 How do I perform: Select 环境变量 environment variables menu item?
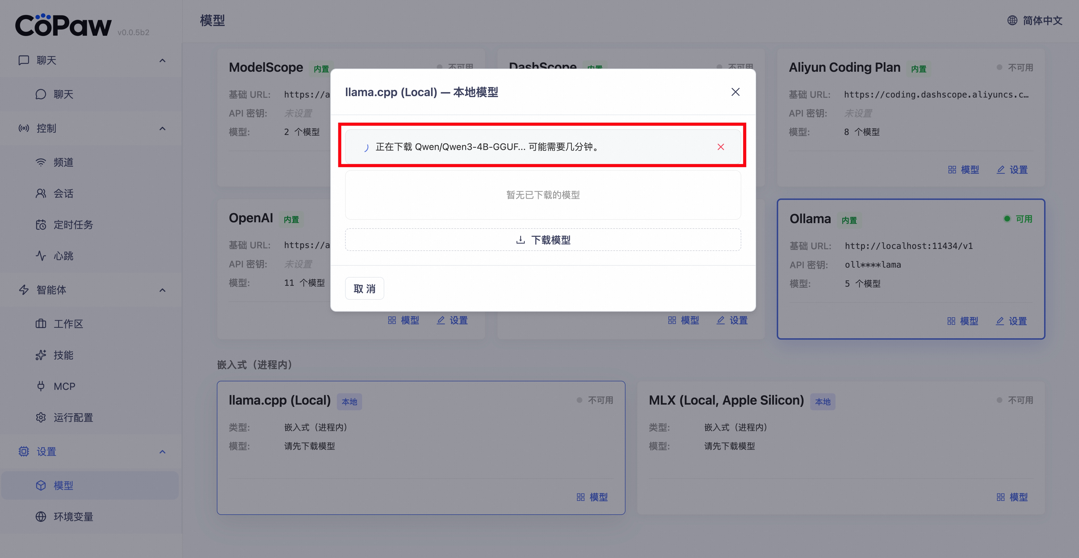click(73, 517)
